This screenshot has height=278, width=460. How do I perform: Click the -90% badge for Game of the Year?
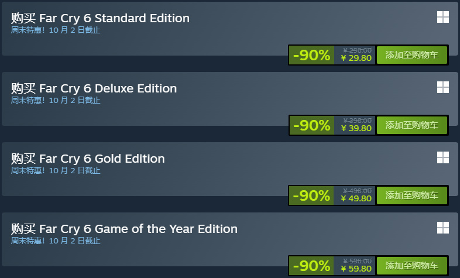pyautogui.click(x=311, y=266)
